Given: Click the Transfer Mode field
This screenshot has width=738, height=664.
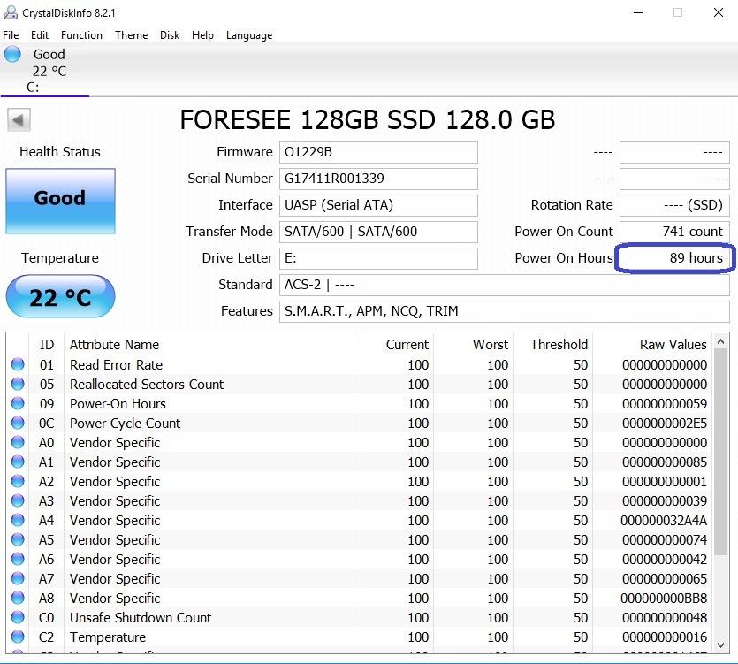Looking at the screenshot, I should pos(378,232).
